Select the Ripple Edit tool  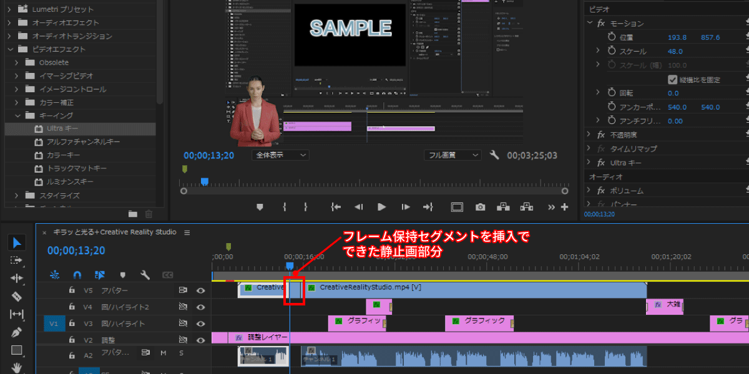(17, 279)
